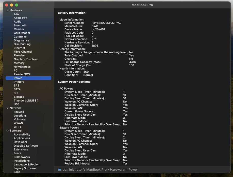Screen dimensions: 233x177
Task: Click the red close window button
Action: pos(7,5)
